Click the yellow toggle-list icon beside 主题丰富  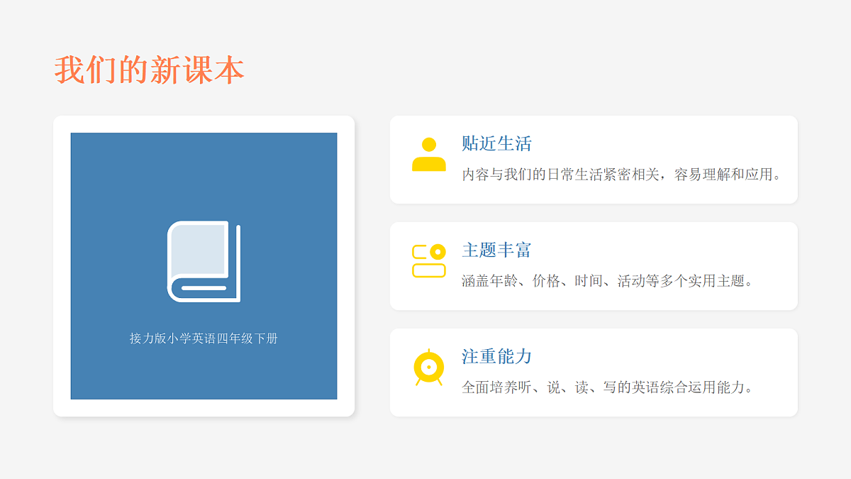pos(429,260)
